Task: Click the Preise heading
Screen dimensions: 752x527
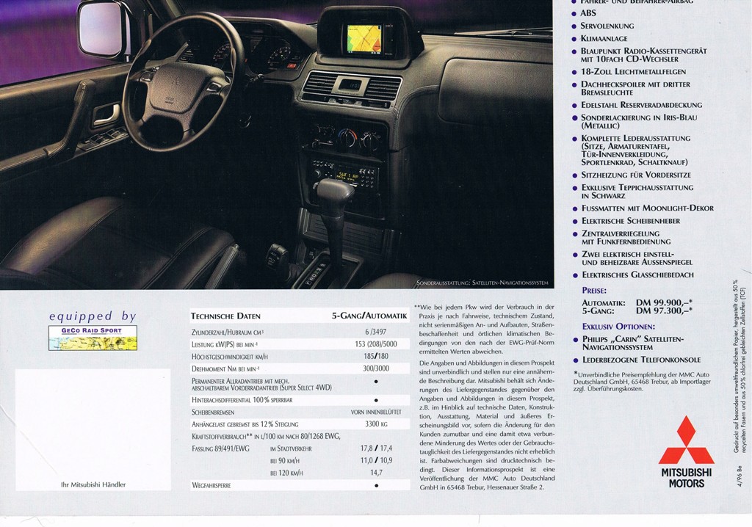Action: click(x=594, y=290)
